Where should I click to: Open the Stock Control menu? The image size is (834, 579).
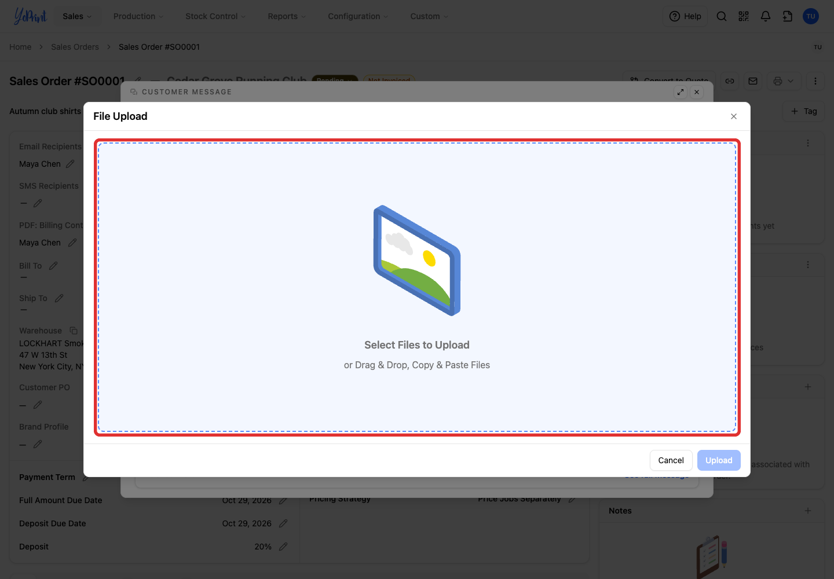click(x=215, y=16)
